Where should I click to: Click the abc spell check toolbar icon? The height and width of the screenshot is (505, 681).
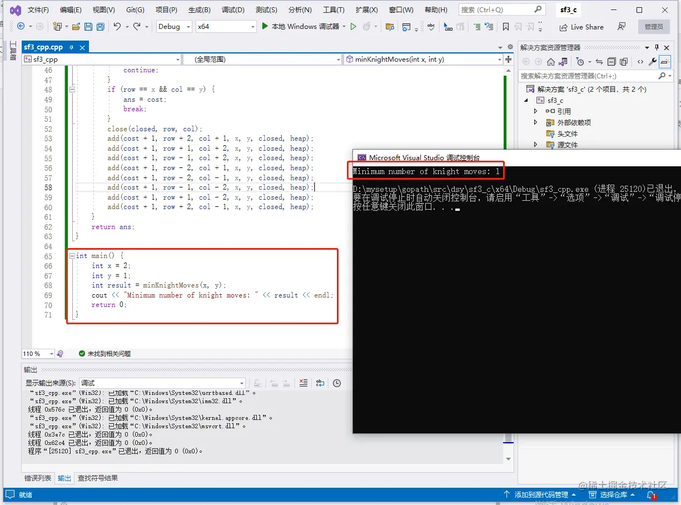tap(431, 27)
